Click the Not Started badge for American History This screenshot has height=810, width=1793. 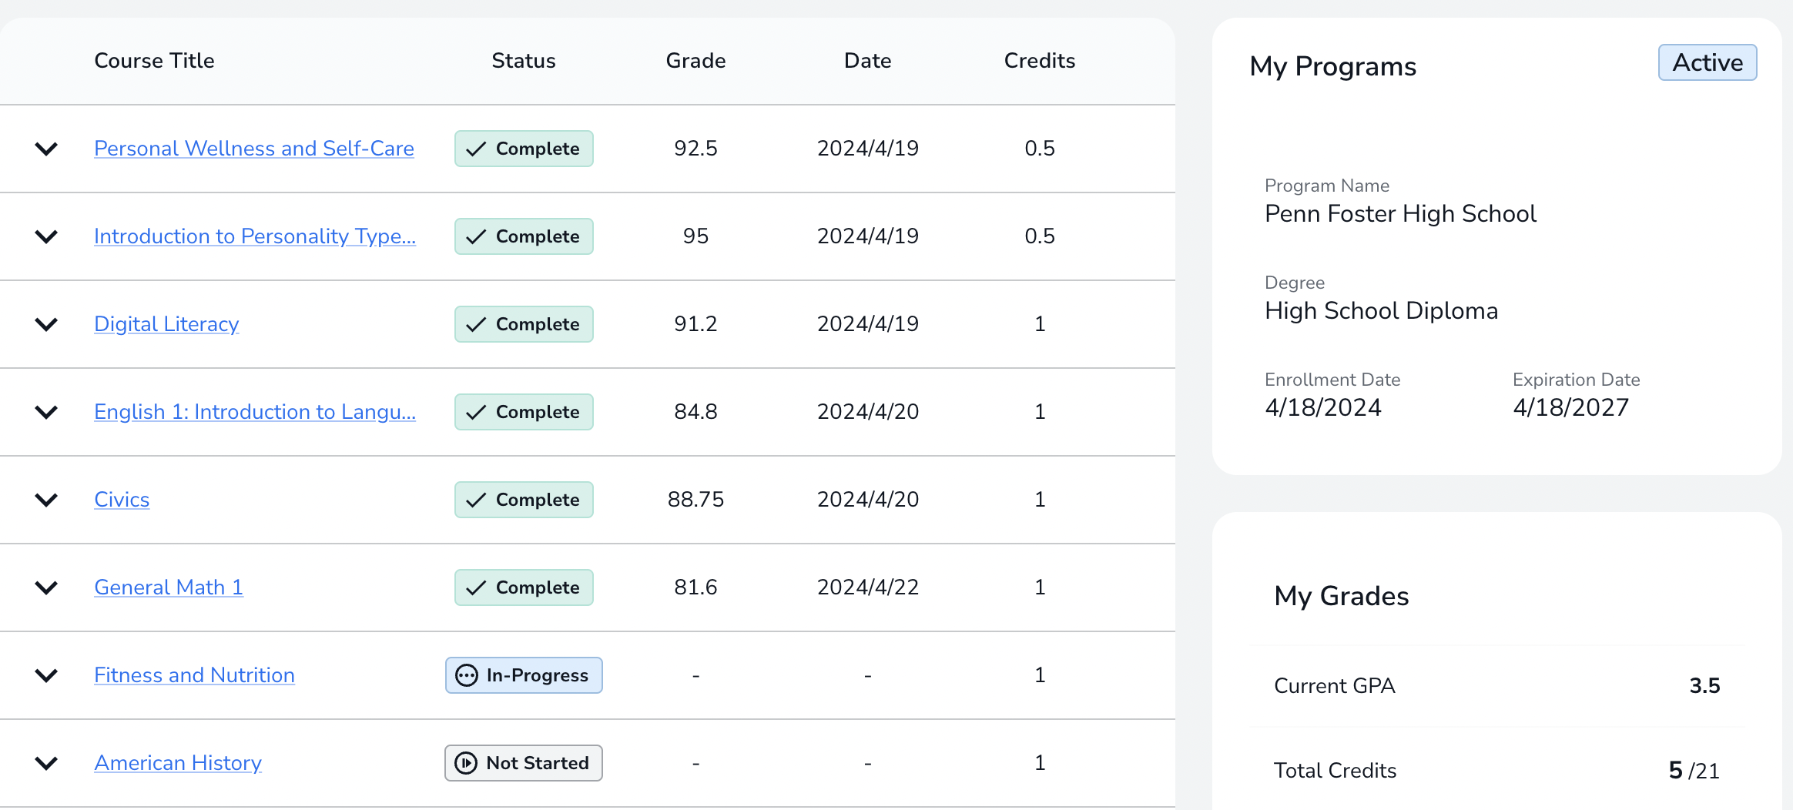[524, 763]
